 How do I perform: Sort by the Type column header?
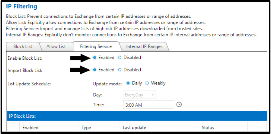[x=99, y=128]
